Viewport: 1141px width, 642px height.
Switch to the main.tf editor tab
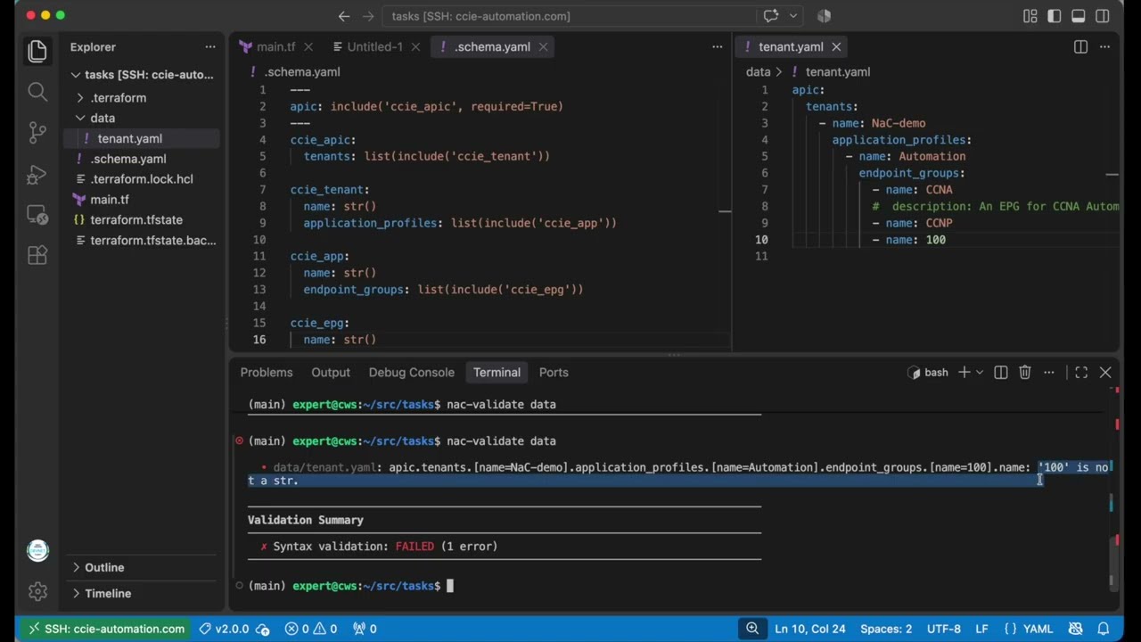tap(276, 46)
